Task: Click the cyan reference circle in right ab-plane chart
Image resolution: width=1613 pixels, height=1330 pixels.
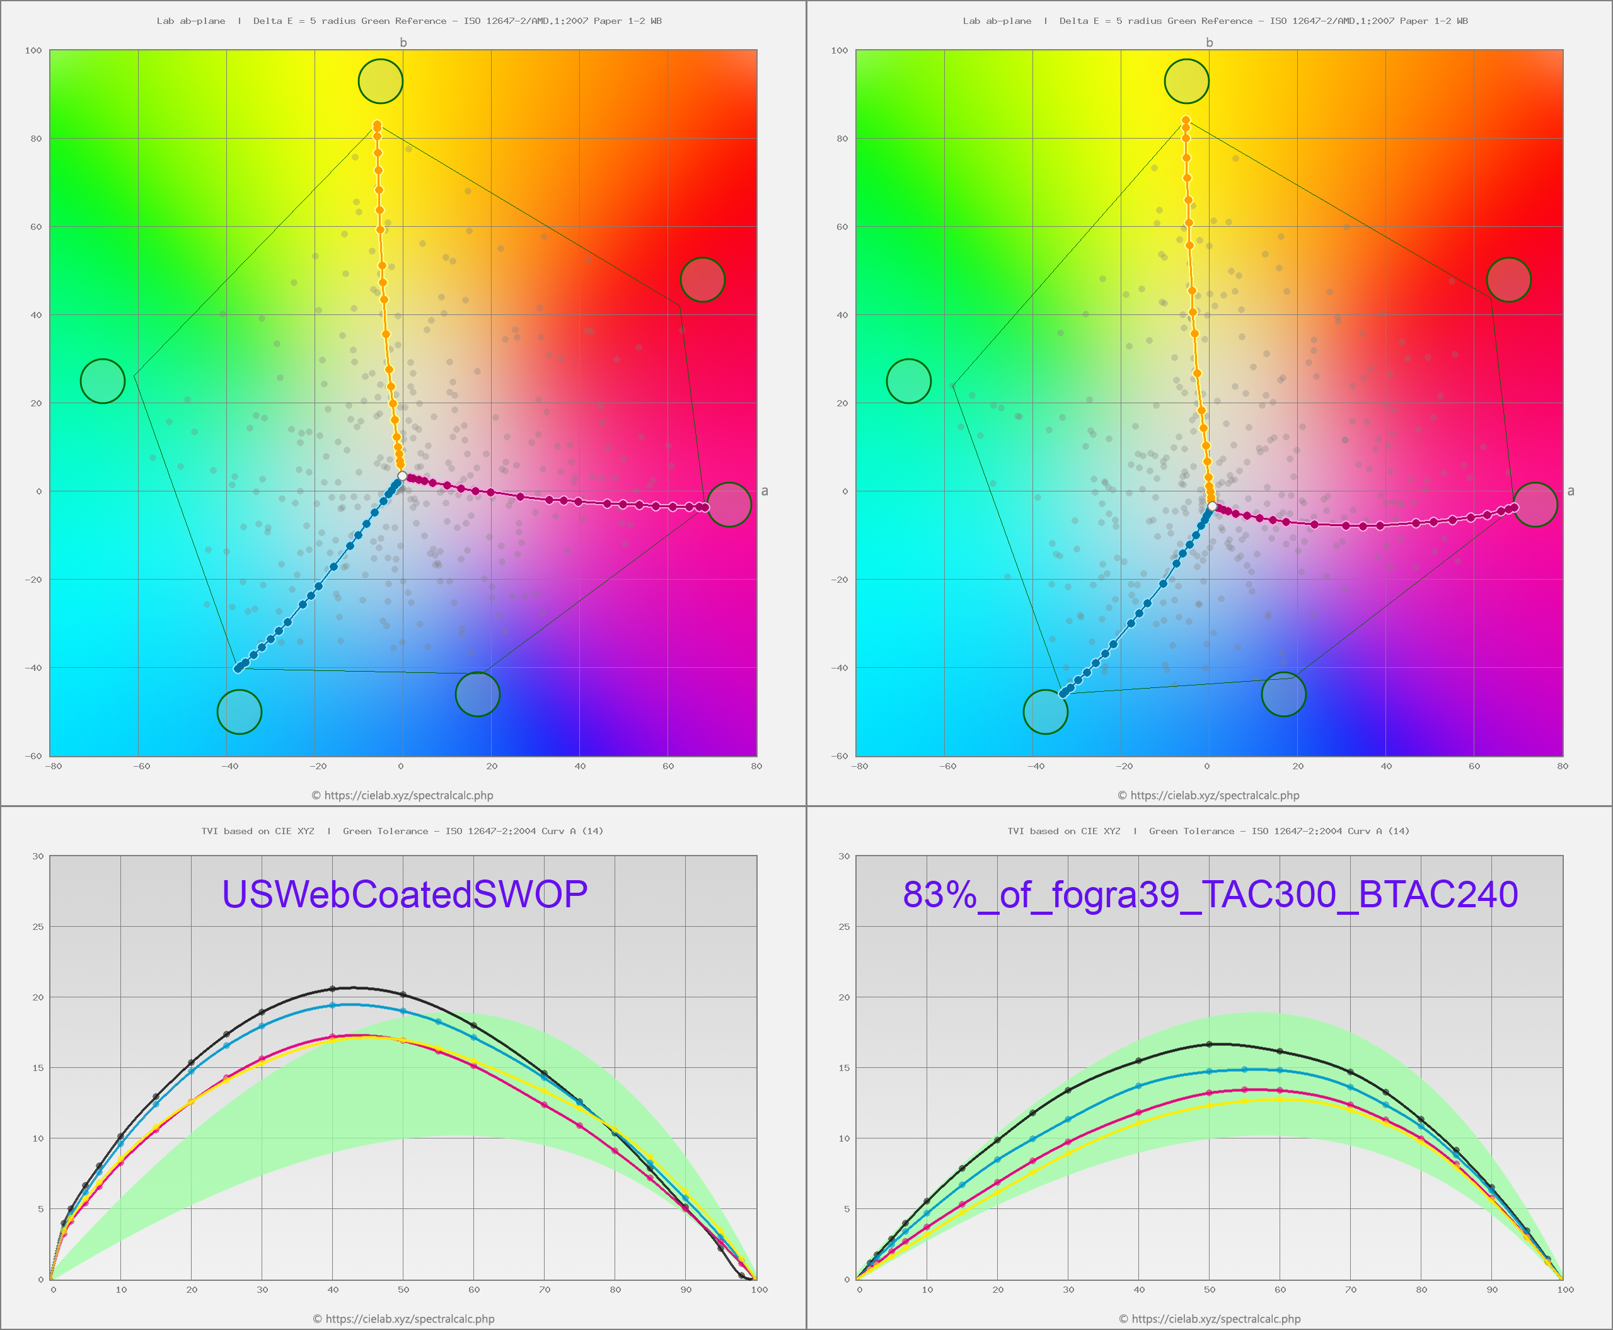Action: (x=1045, y=712)
